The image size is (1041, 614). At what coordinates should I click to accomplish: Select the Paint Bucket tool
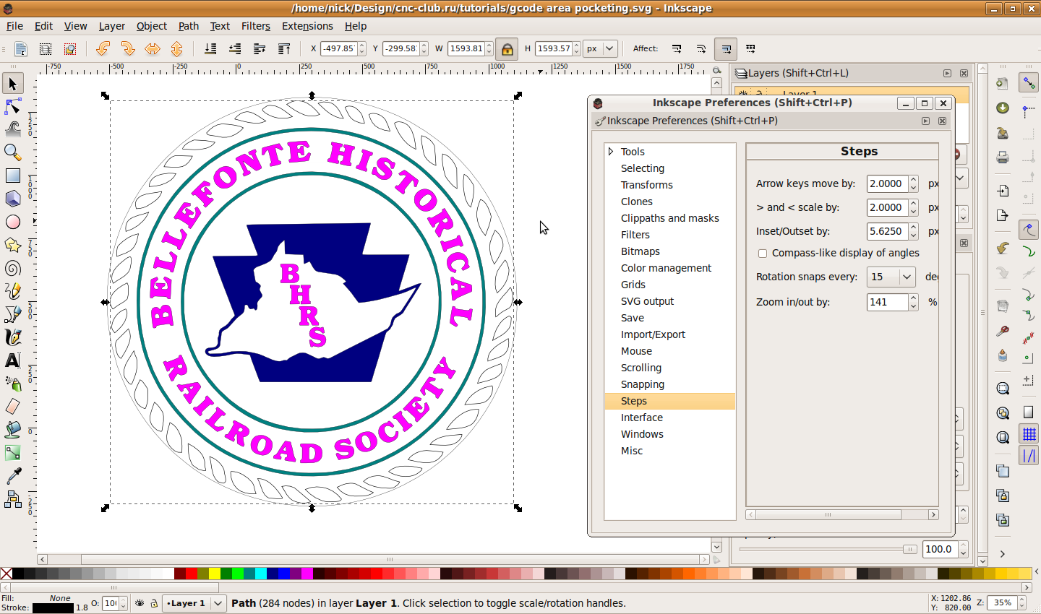click(12, 430)
